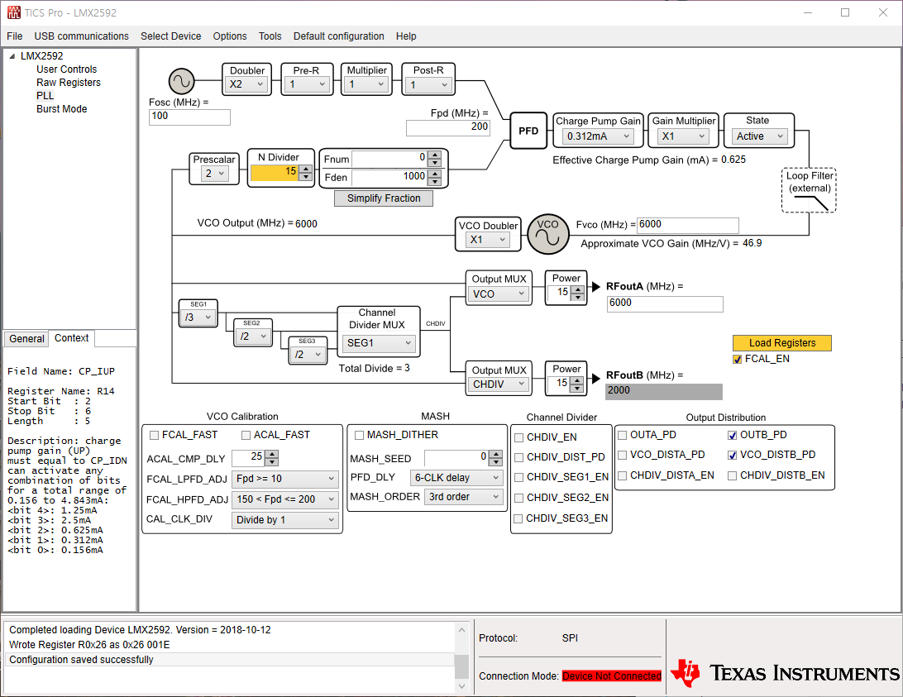Enable CHDIV_EN checkbox

point(518,437)
